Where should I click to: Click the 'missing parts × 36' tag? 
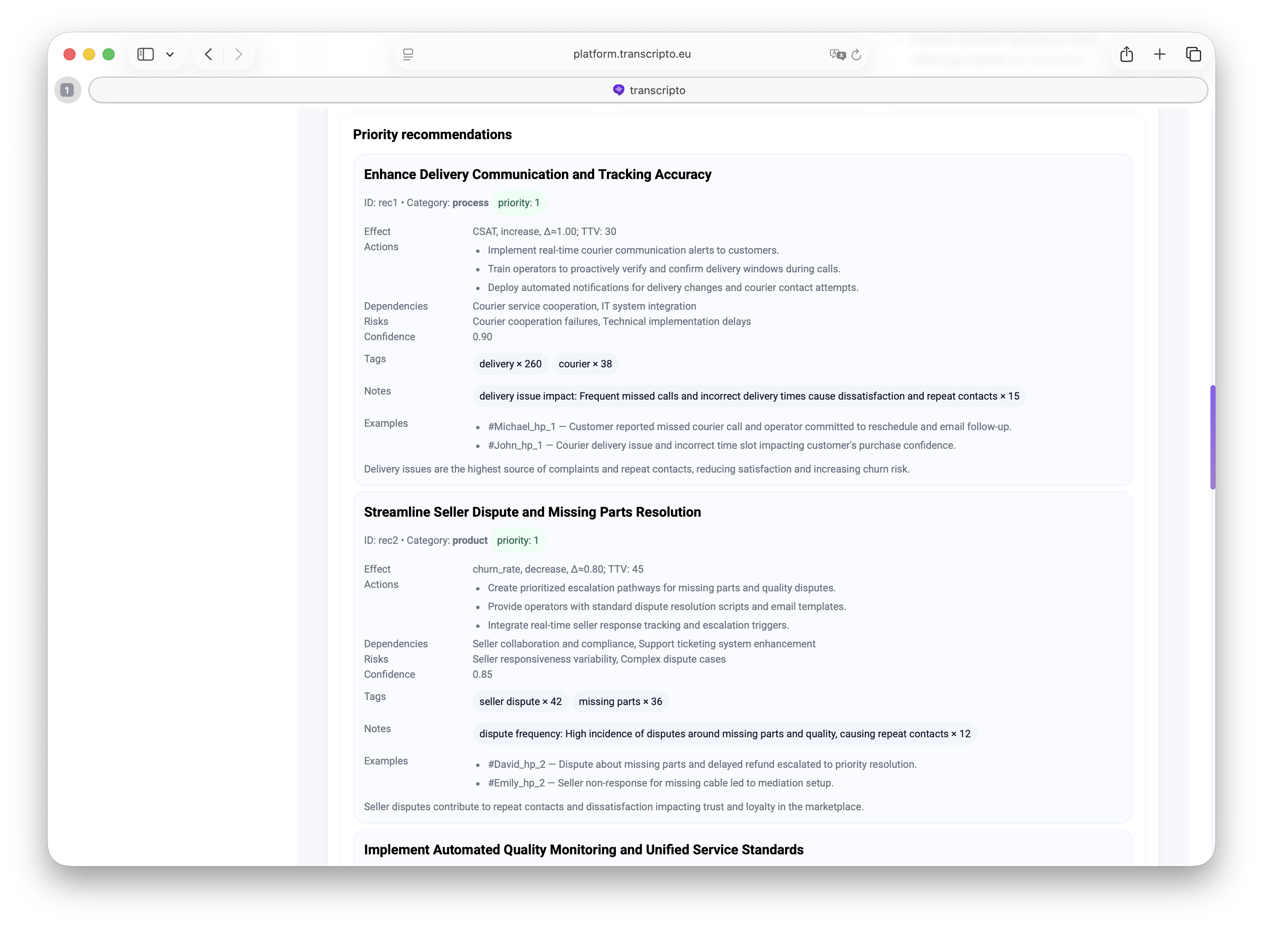[620, 701]
